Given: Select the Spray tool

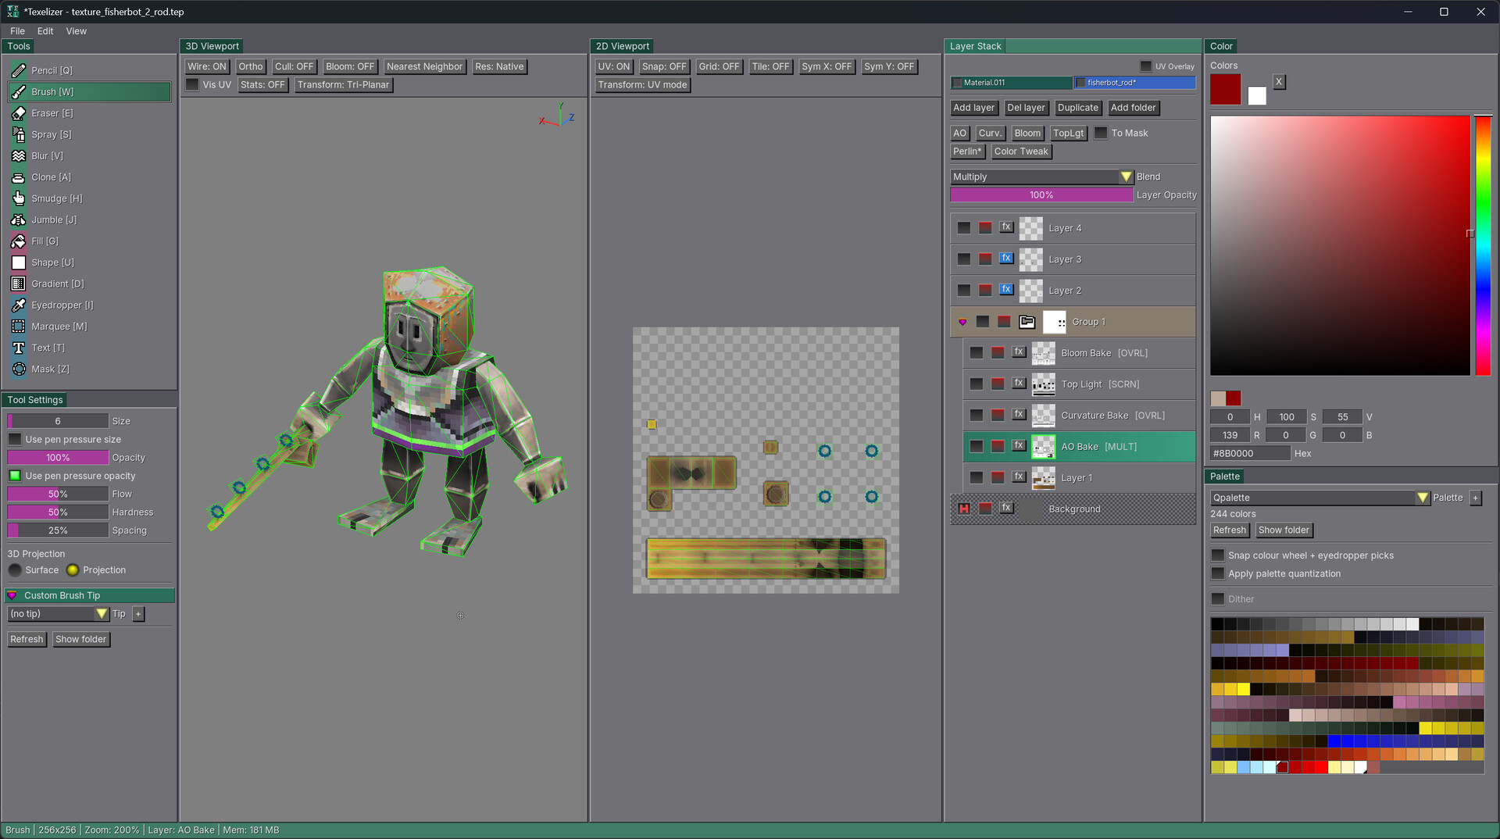Looking at the screenshot, I should 89,134.
